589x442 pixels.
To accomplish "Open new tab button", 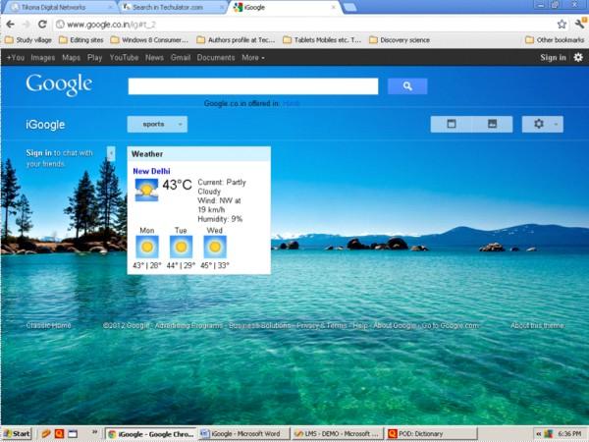I will pyautogui.click(x=349, y=7).
